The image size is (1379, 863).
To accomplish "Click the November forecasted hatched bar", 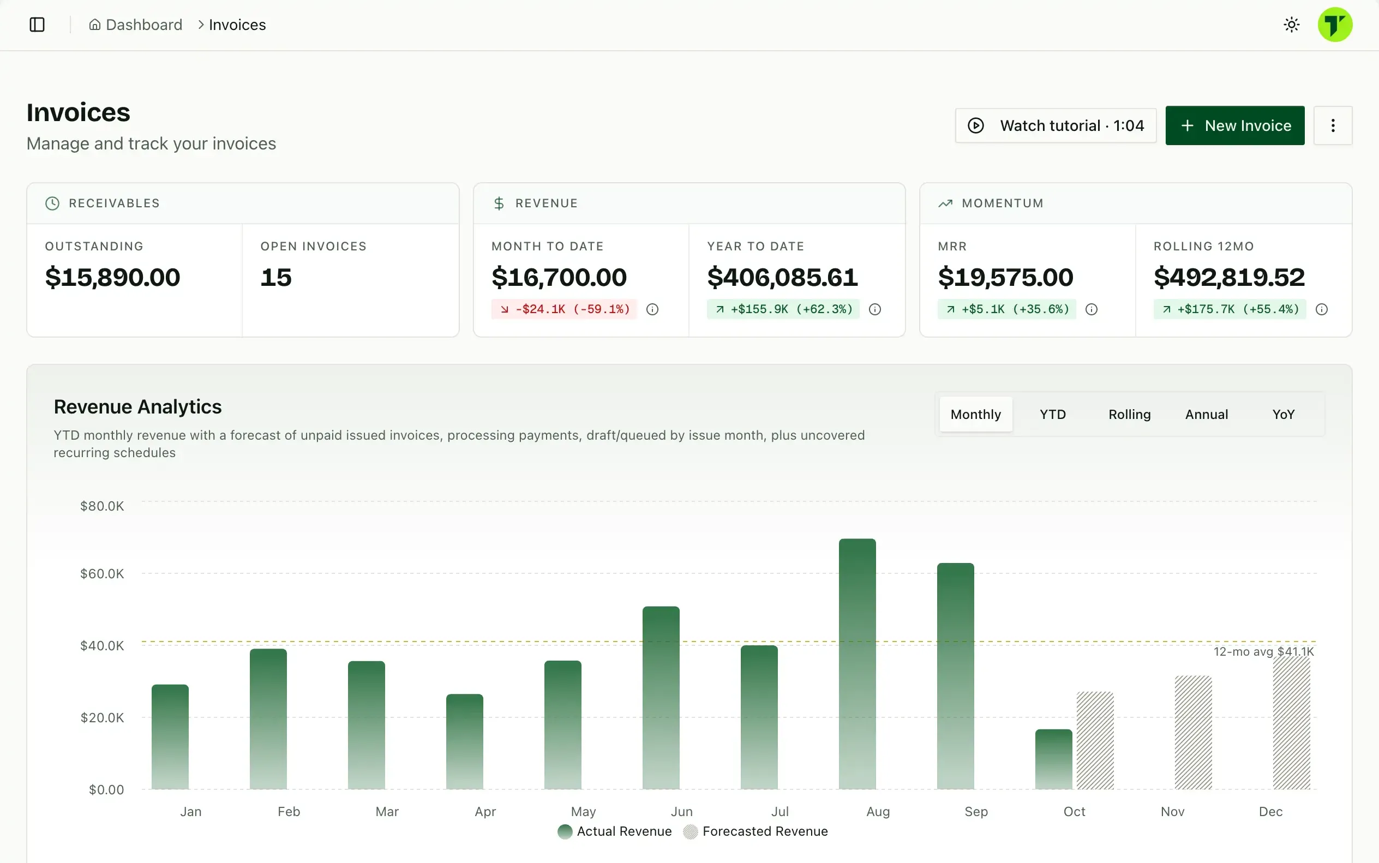I will (1193, 733).
